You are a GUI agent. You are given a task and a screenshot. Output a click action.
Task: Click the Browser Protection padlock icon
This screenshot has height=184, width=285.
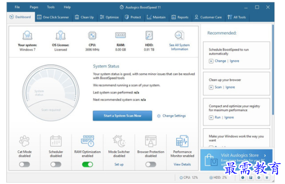(x=150, y=141)
